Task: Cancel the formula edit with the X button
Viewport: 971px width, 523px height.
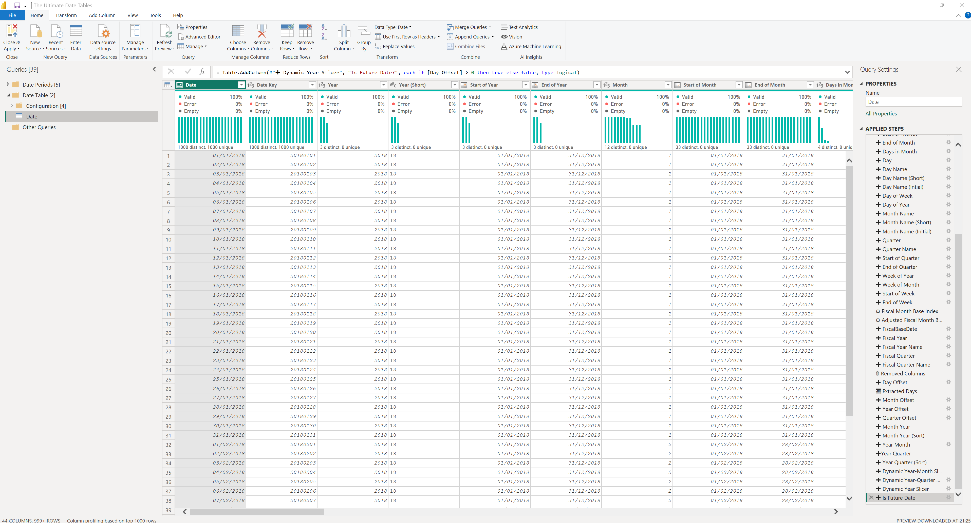Action: [171, 72]
